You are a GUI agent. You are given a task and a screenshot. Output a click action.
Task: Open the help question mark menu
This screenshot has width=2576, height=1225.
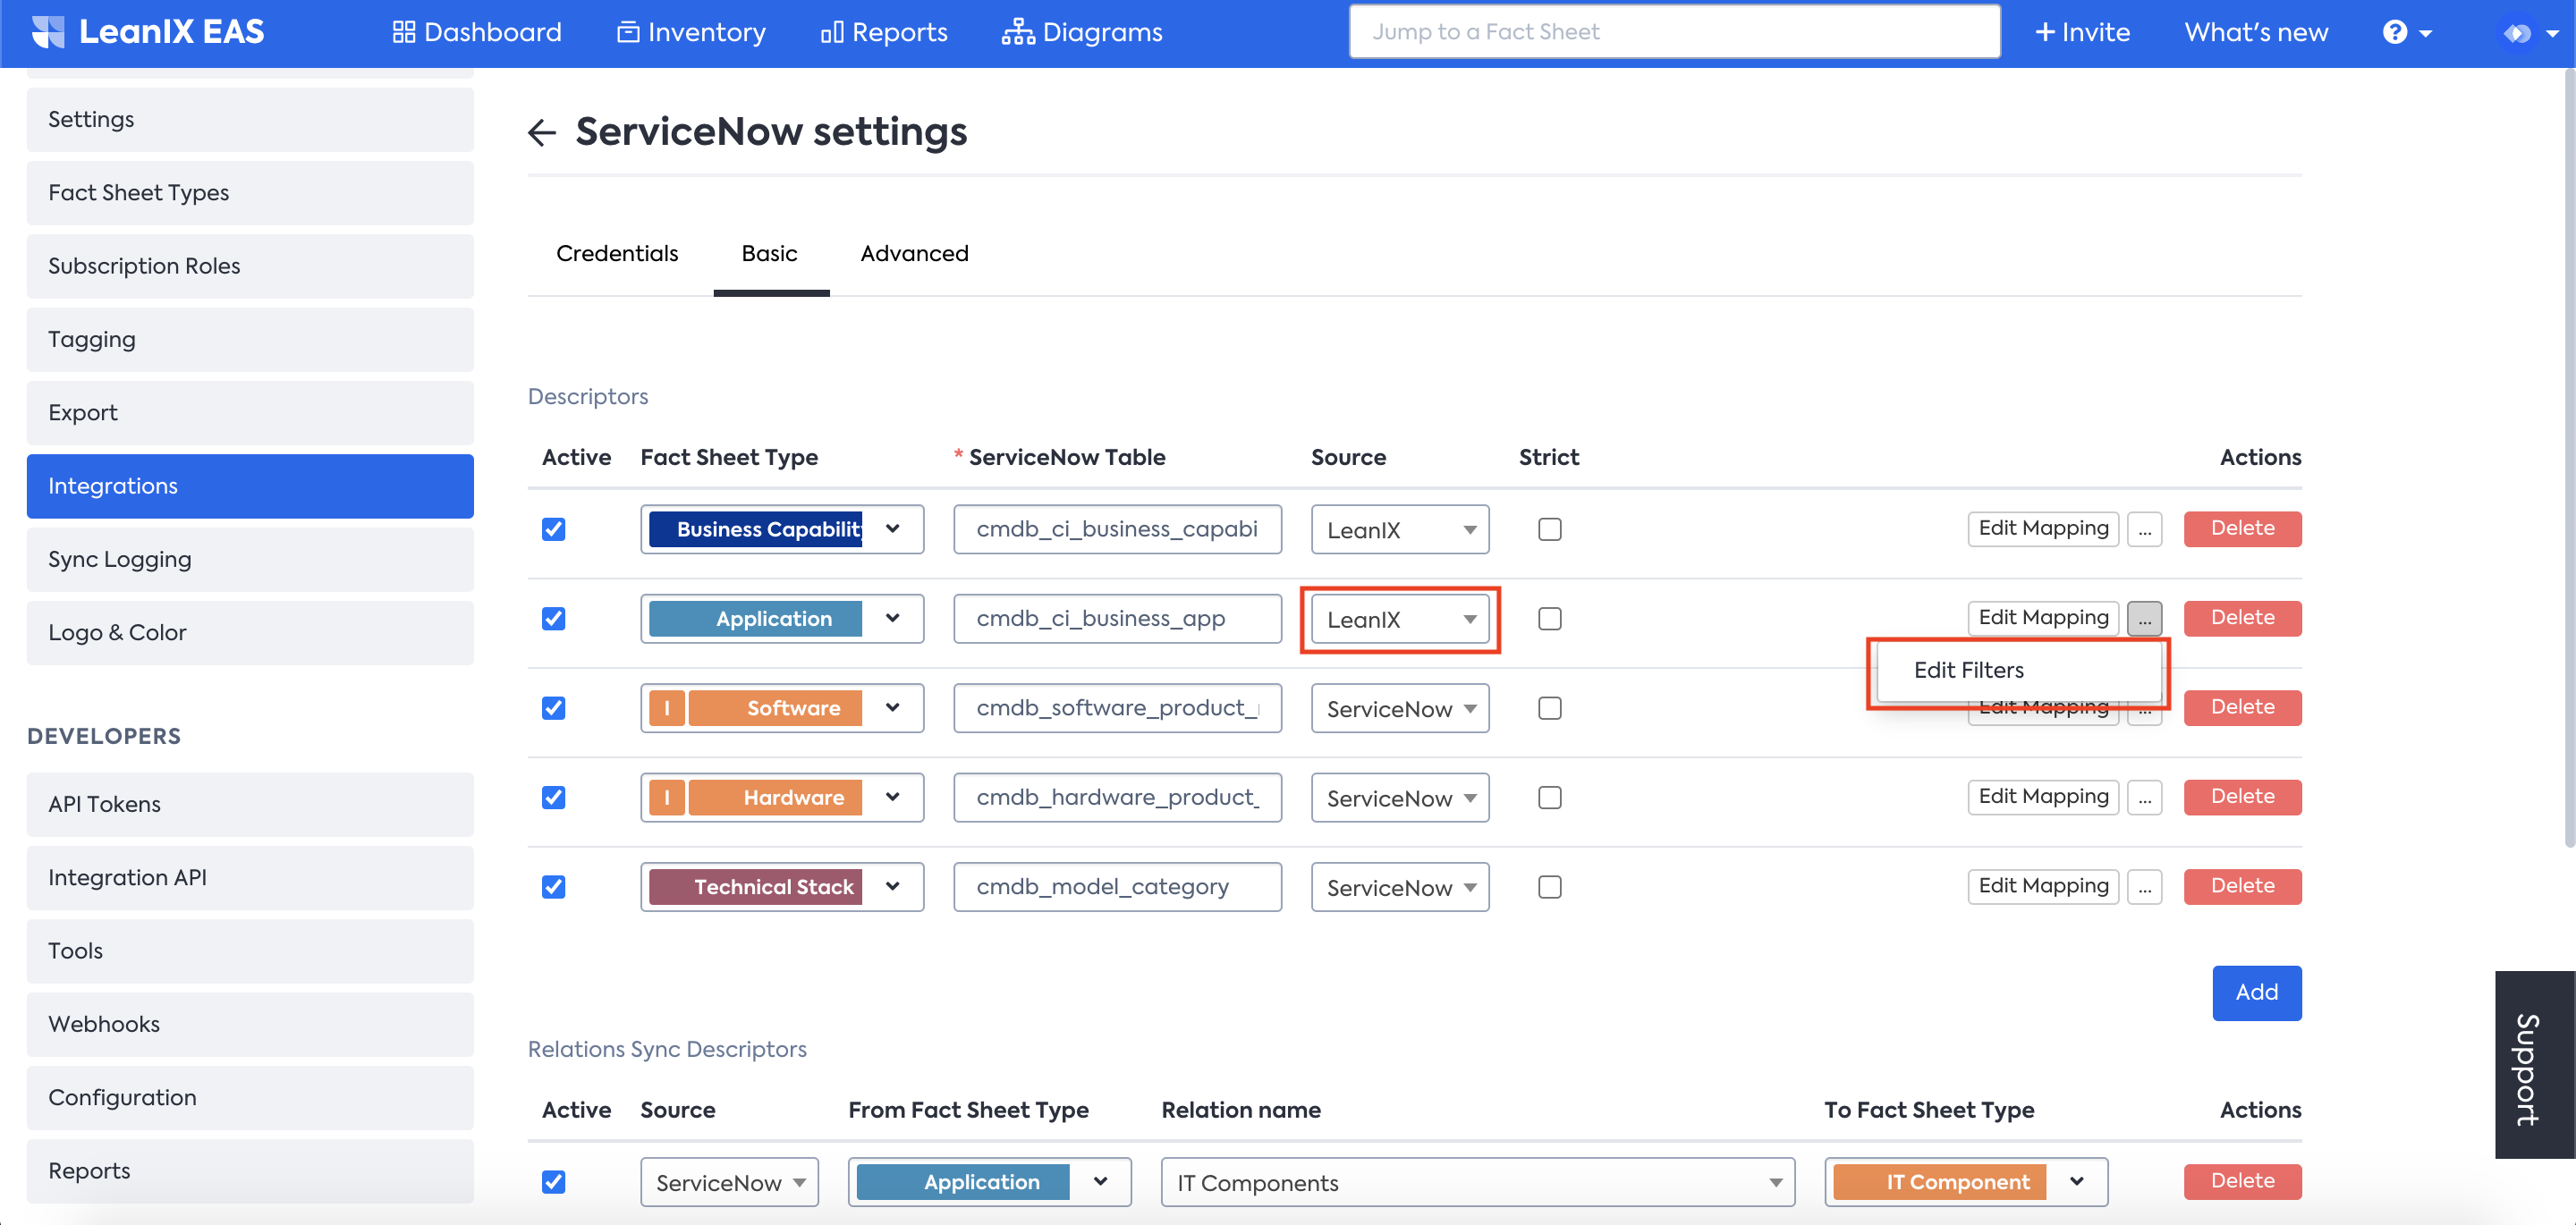(x=2407, y=32)
